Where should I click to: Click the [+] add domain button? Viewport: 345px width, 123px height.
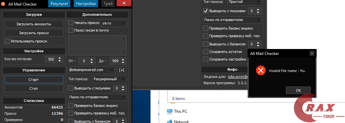[x=122, y=70]
